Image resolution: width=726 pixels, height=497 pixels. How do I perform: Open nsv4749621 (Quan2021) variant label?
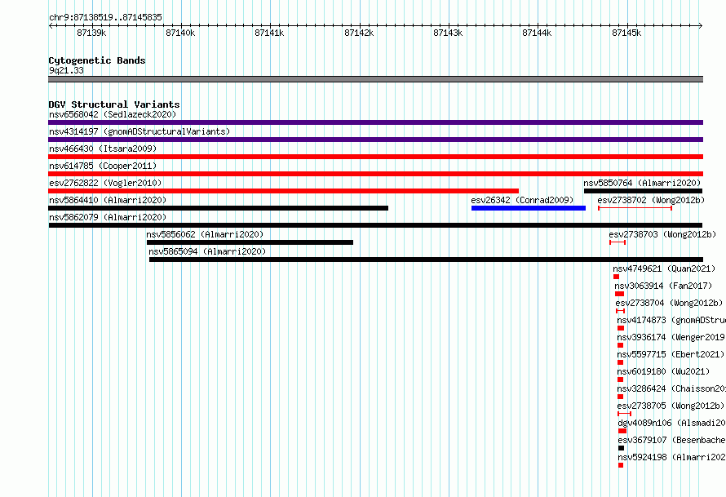tap(664, 268)
